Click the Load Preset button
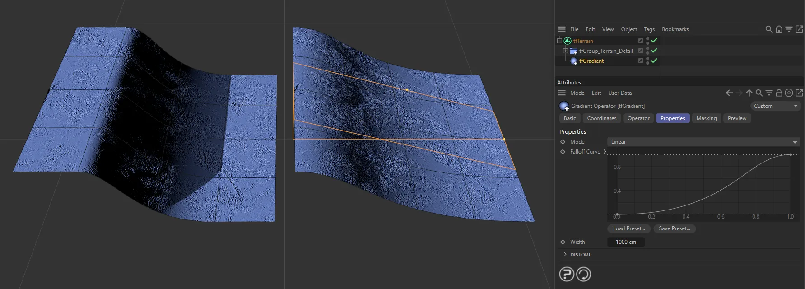Viewport: 805px width, 289px height. click(x=629, y=228)
